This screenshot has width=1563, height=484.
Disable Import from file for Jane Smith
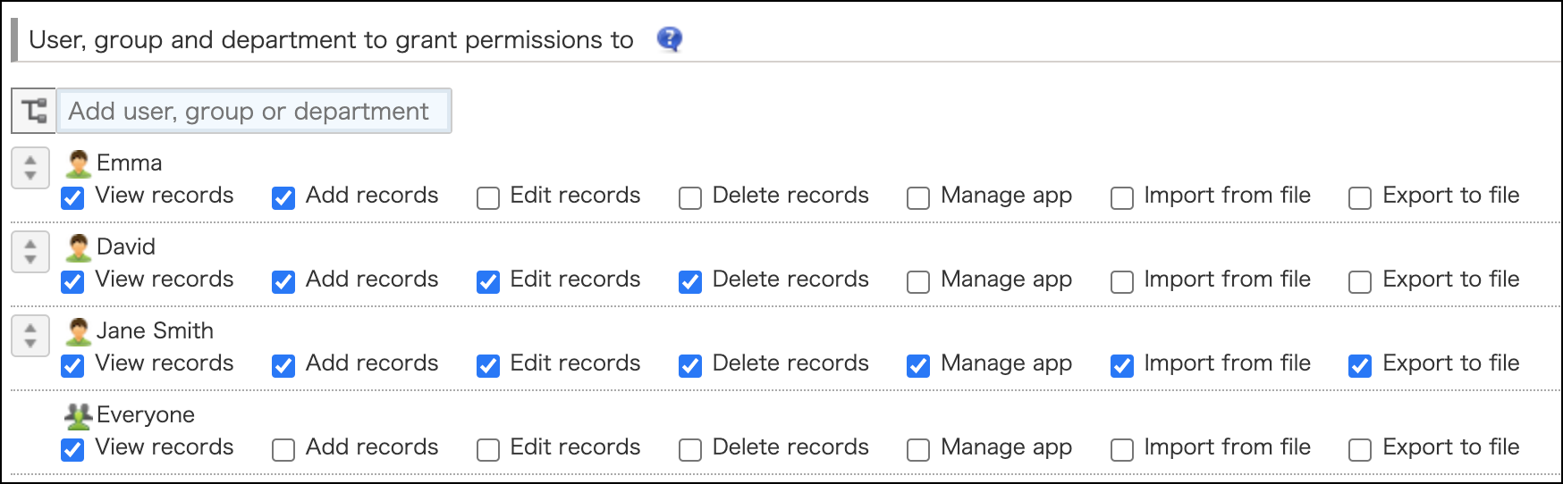click(x=1122, y=365)
